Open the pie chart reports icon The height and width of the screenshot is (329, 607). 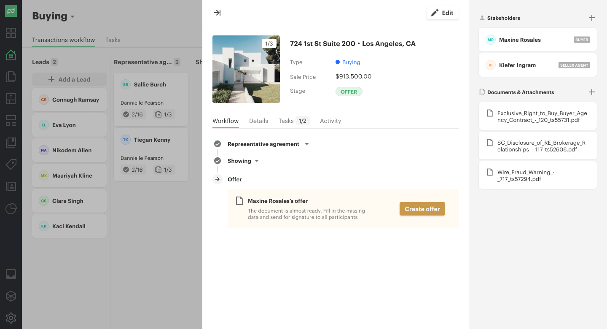point(11,208)
